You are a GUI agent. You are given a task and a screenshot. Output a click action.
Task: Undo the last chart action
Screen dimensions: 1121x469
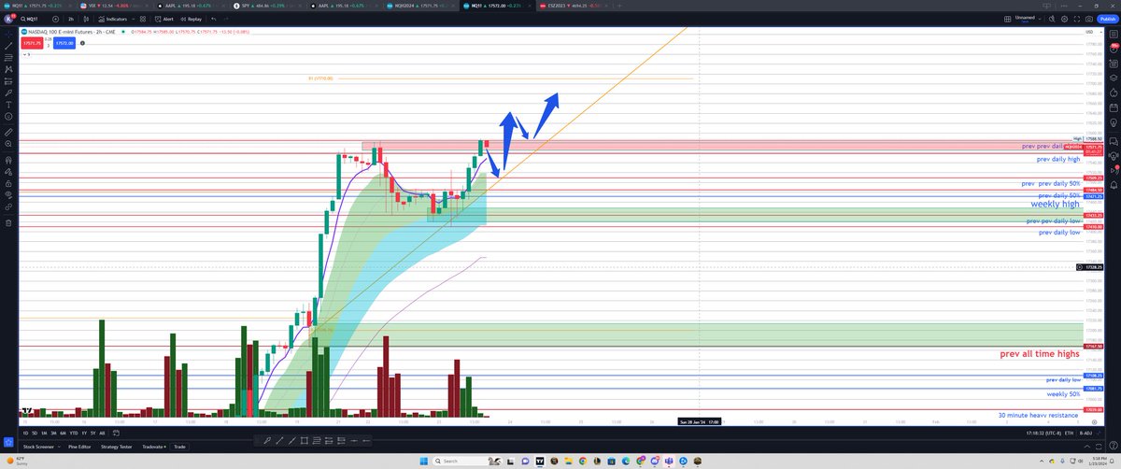tap(213, 19)
